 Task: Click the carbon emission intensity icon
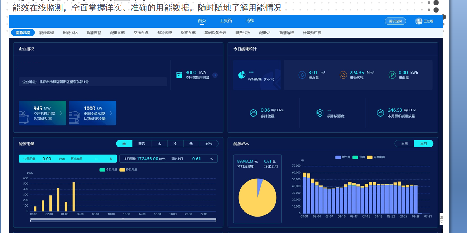point(320,113)
